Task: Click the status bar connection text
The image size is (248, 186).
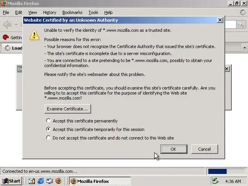Action: point(40,171)
